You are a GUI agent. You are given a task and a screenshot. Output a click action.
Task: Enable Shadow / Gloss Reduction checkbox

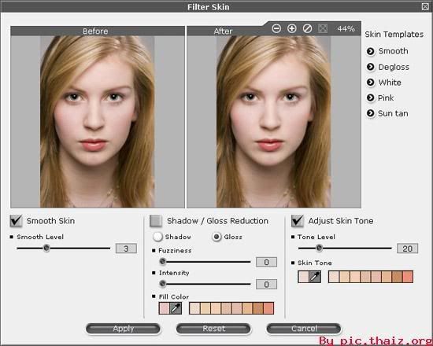click(x=156, y=221)
